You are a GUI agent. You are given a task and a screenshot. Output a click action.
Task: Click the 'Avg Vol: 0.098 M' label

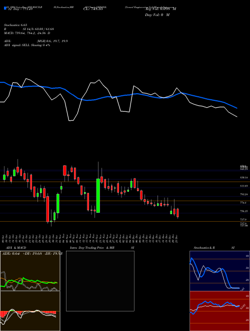[160, 9]
